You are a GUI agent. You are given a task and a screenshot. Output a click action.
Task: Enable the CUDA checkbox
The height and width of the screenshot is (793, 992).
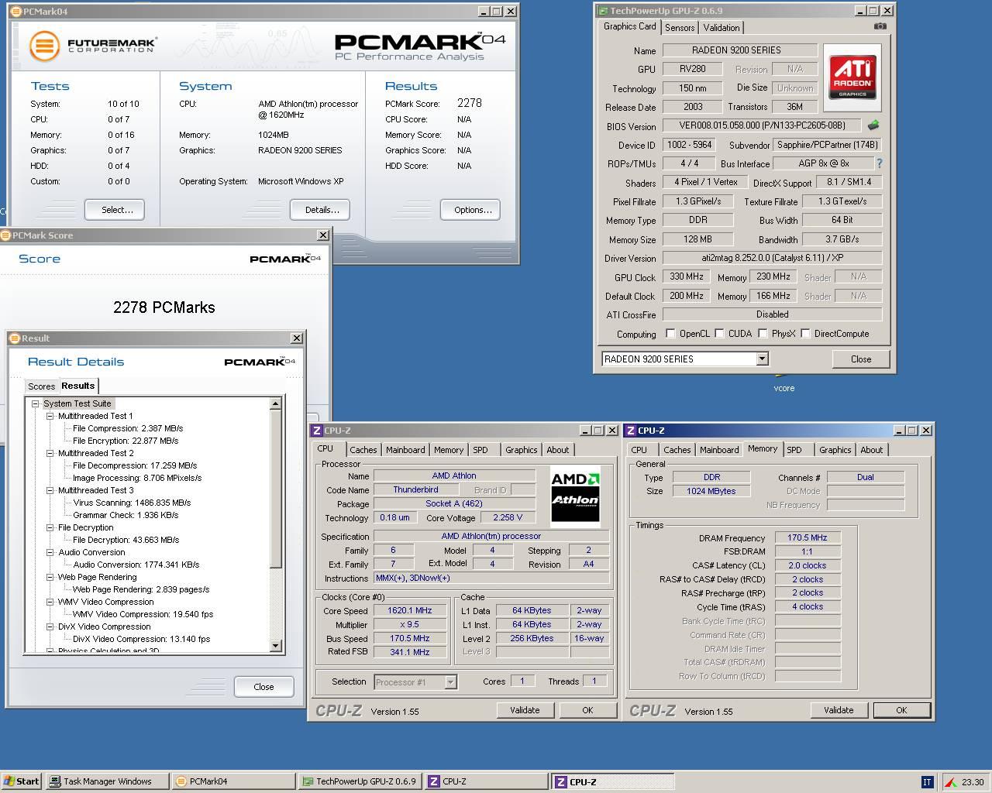(x=720, y=334)
